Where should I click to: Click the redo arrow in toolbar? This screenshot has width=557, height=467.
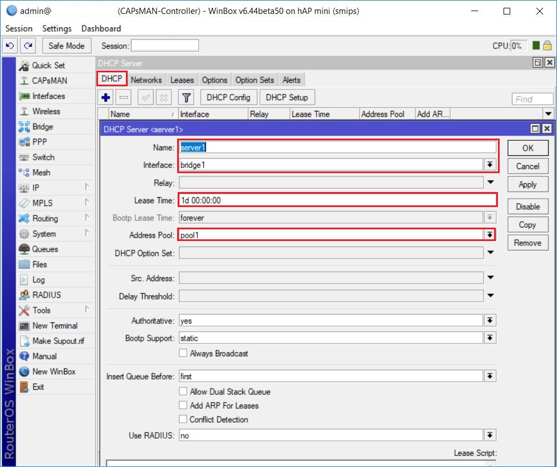28,46
